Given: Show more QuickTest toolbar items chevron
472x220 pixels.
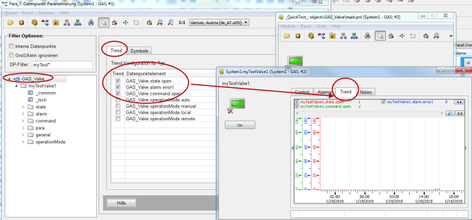Looking at the screenshot, I should (x=451, y=36).
